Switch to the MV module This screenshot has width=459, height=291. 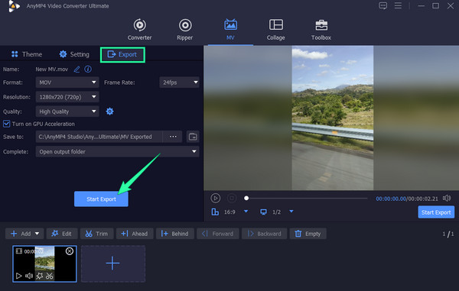pos(230,30)
